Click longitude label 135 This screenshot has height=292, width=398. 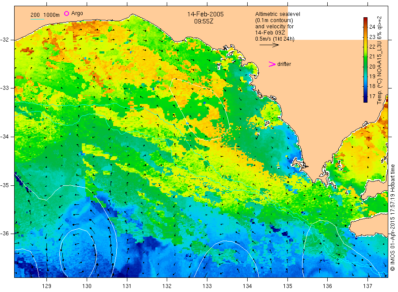(x=287, y=286)
